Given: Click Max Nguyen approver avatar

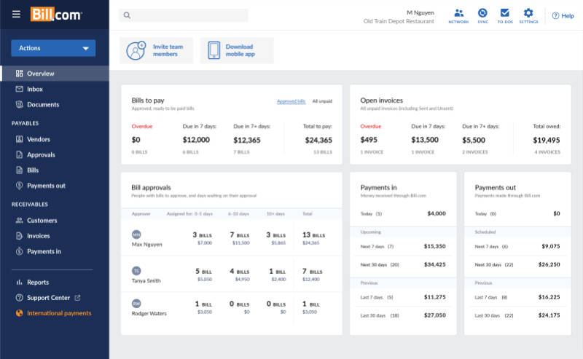Looking at the screenshot, I should (136, 234).
